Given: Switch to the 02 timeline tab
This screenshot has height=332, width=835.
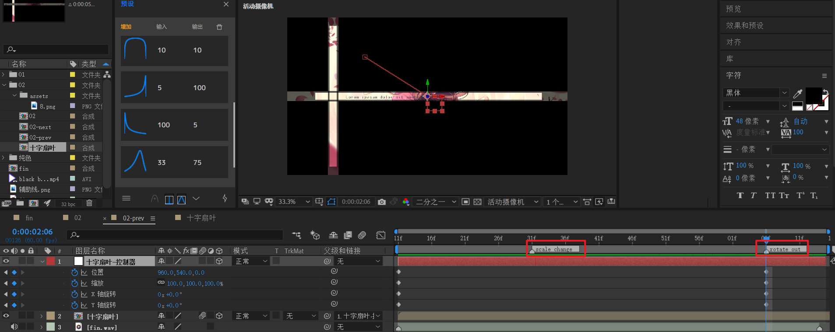Looking at the screenshot, I should coord(78,218).
